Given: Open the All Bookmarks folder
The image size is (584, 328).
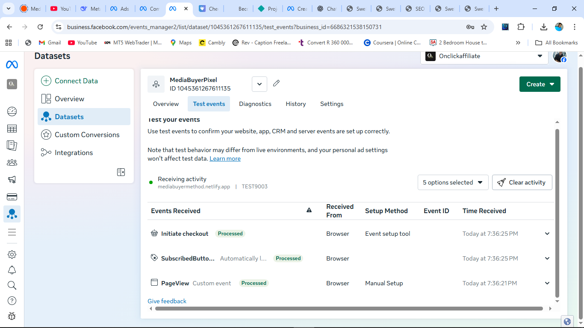Looking at the screenshot, I should tap(557, 43).
